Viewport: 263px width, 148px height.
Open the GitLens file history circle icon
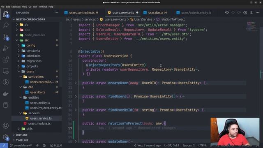click(245, 13)
